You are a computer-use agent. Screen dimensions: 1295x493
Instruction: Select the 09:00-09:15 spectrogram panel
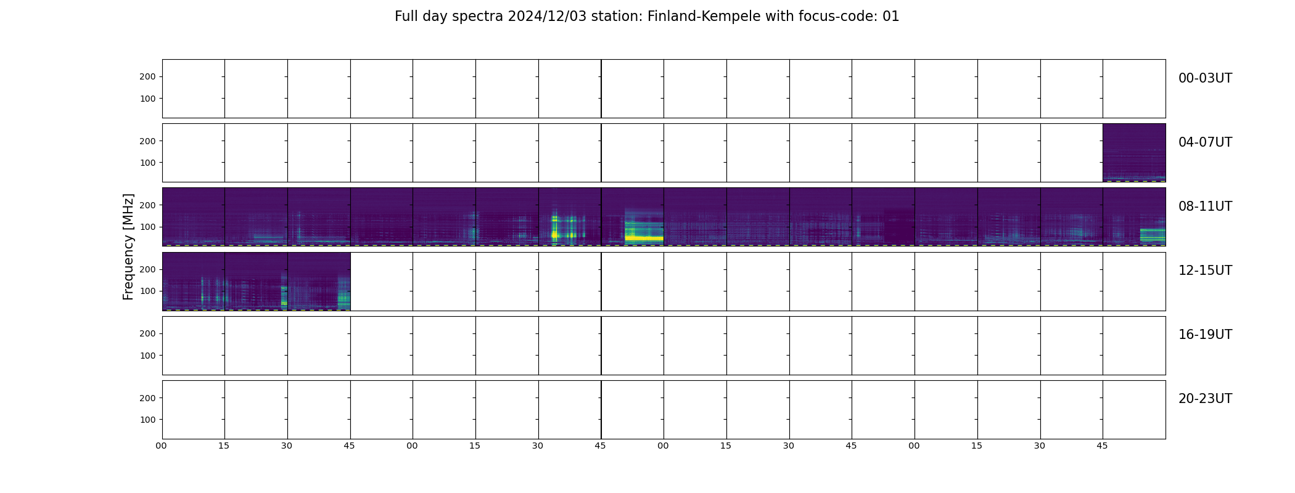[x=444, y=217]
